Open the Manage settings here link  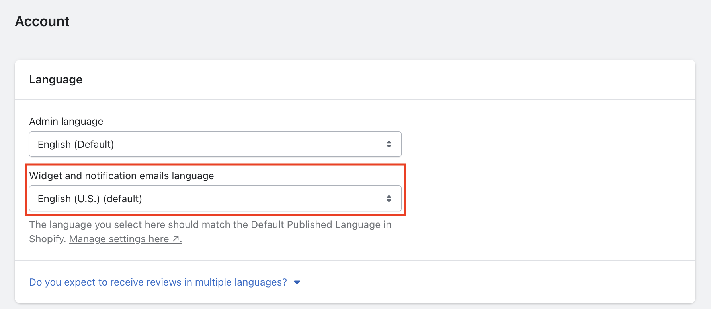pos(119,239)
